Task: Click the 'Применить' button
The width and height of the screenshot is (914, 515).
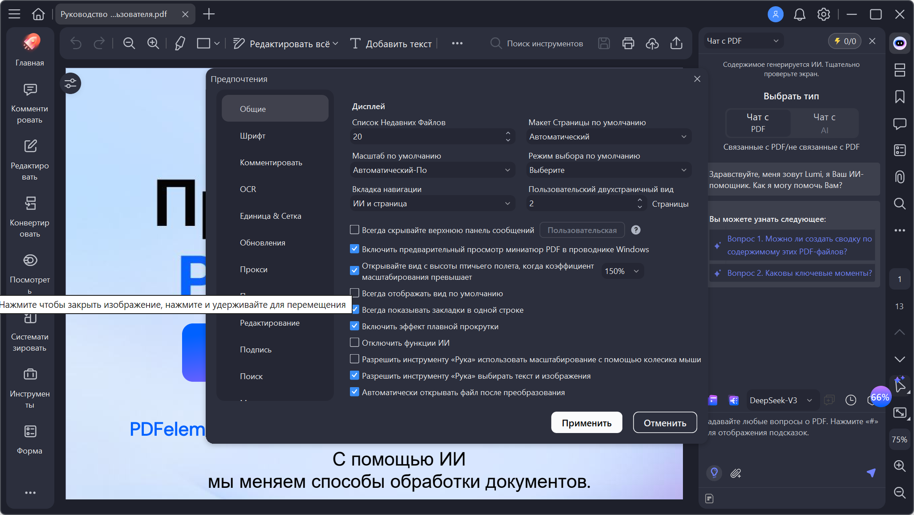Action: coord(586,423)
